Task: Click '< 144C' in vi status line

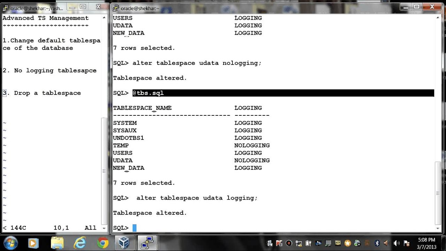Action: tap(14, 228)
